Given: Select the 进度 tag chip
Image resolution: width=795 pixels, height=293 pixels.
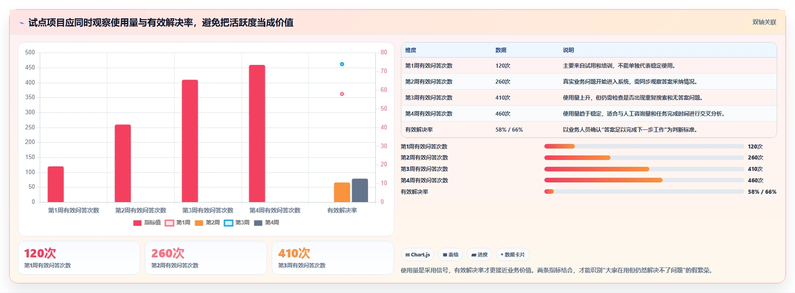Looking at the screenshot, I should click(x=479, y=255).
